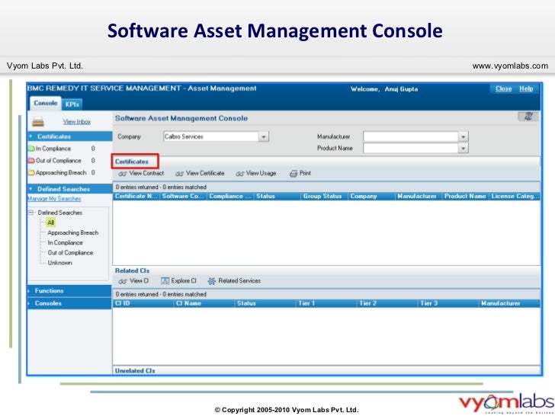The image size is (555, 416).
Task: Click the Print printer icon
Action: click(x=294, y=174)
